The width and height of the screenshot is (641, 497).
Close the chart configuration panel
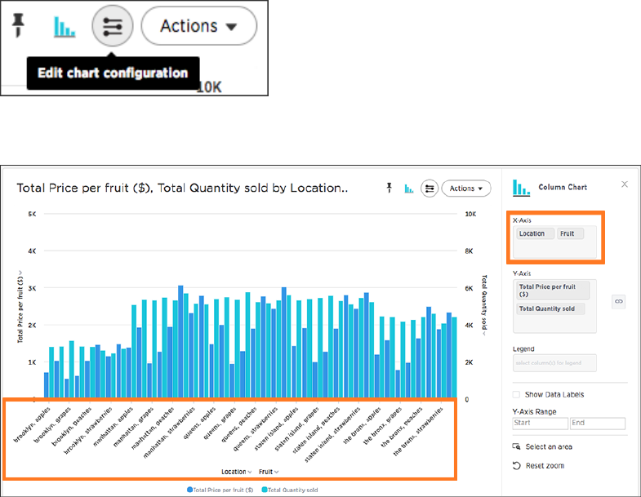[624, 184]
